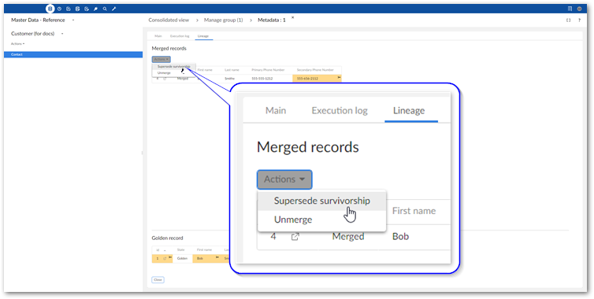This screenshot has width=594, height=299.
Task: Sort Golden record table by State header
Action: click(x=180, y=250)
